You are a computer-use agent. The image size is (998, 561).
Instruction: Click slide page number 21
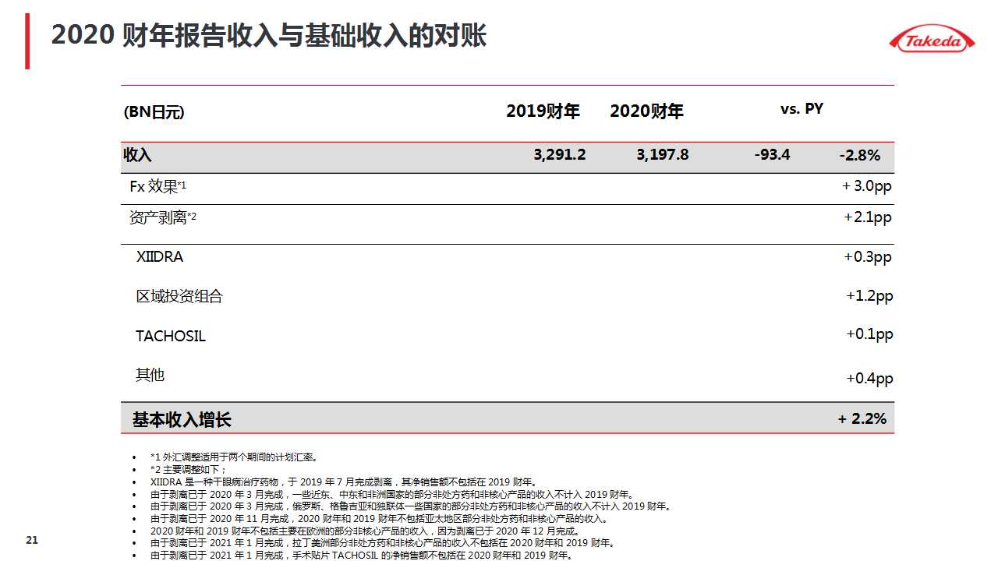[x=32, y=540]
